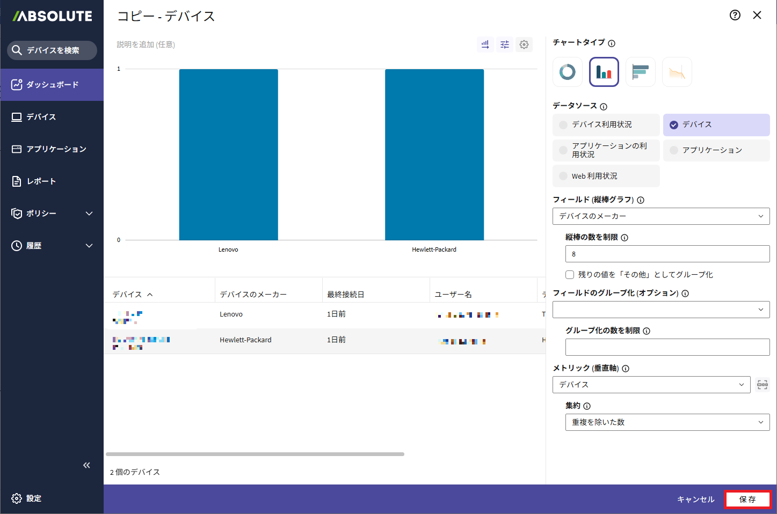
Task: Click the help question mark icon
Action: click(735, 15)
